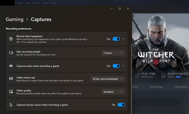Screen dimensions: 189x114
Task: Expand the Capture audio section chevron
Action: pos(123,66)
